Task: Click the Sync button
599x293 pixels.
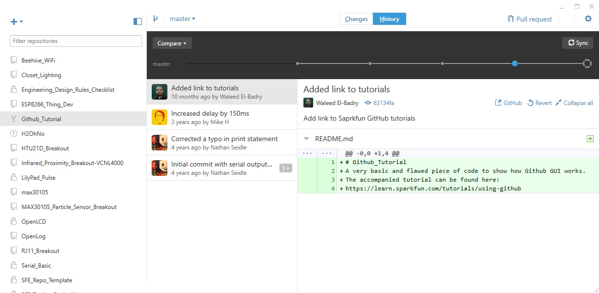Action: [577, 43]
